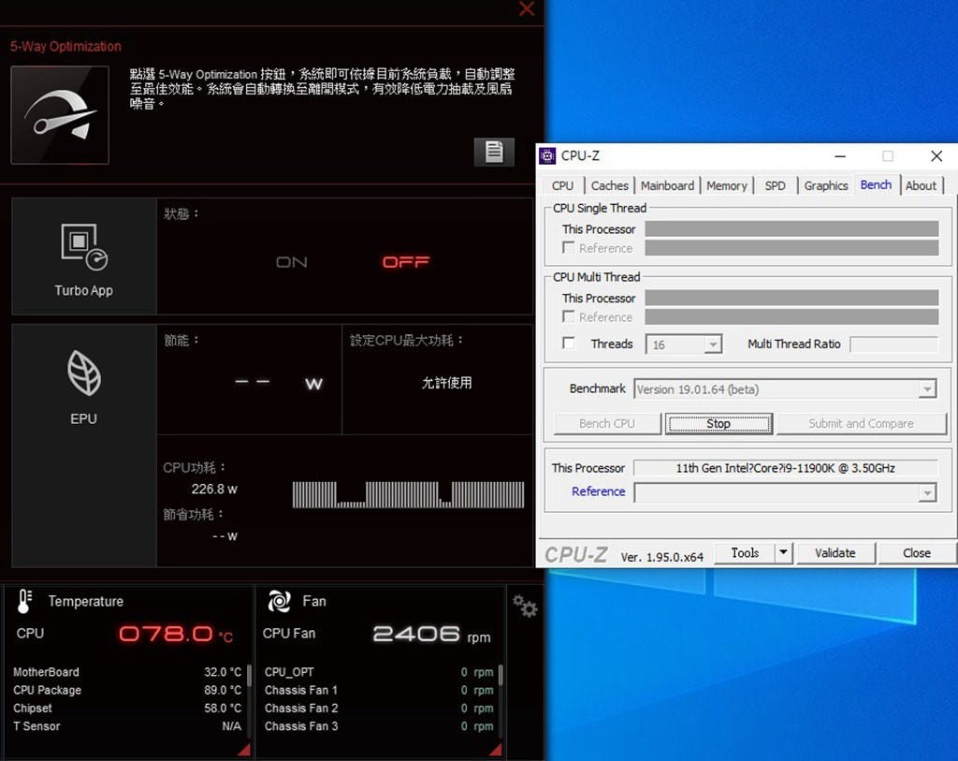Click the Fan spinner icon
958x761 pixels.
[x=279, y=601]
